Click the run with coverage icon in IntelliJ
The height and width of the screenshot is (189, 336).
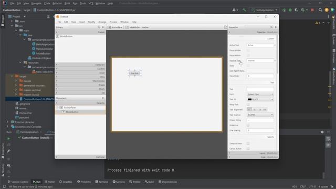pyautogui.click(x=296, y=10)
